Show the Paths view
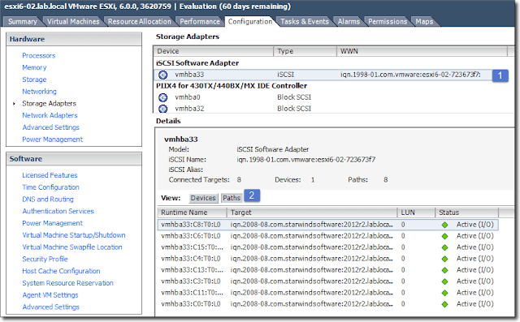 tap(231, 198)
